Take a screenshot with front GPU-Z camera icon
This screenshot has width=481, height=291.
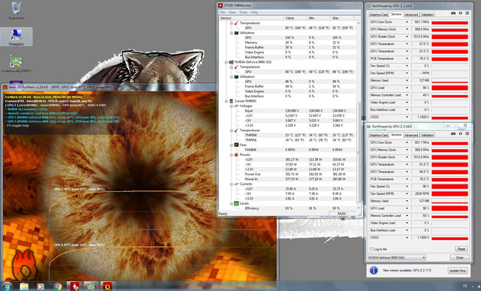[453, 133]
